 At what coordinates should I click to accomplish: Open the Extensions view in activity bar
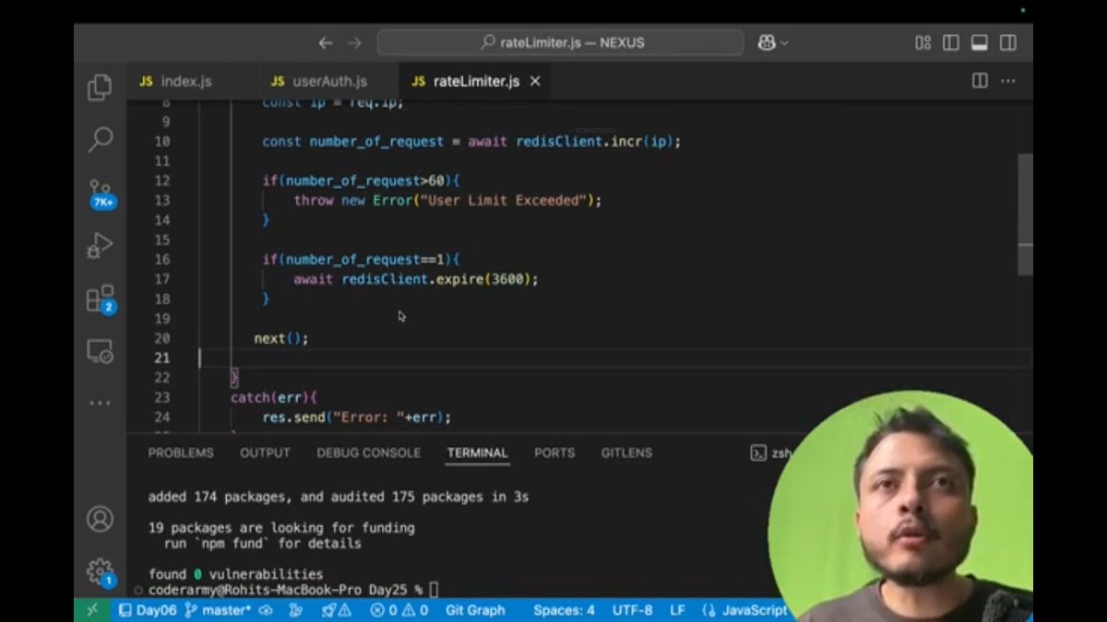tap(100, 299)
